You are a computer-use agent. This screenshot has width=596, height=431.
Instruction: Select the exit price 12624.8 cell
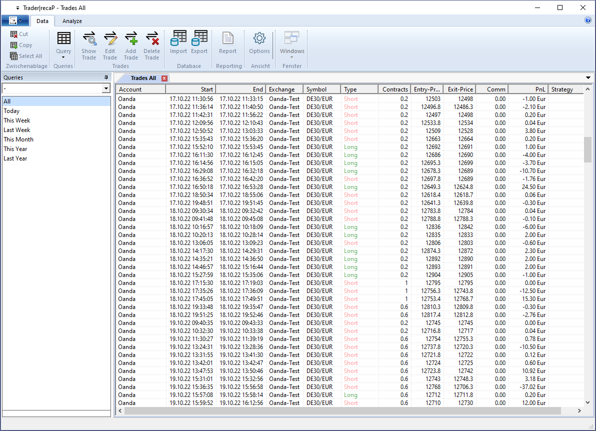459,187
